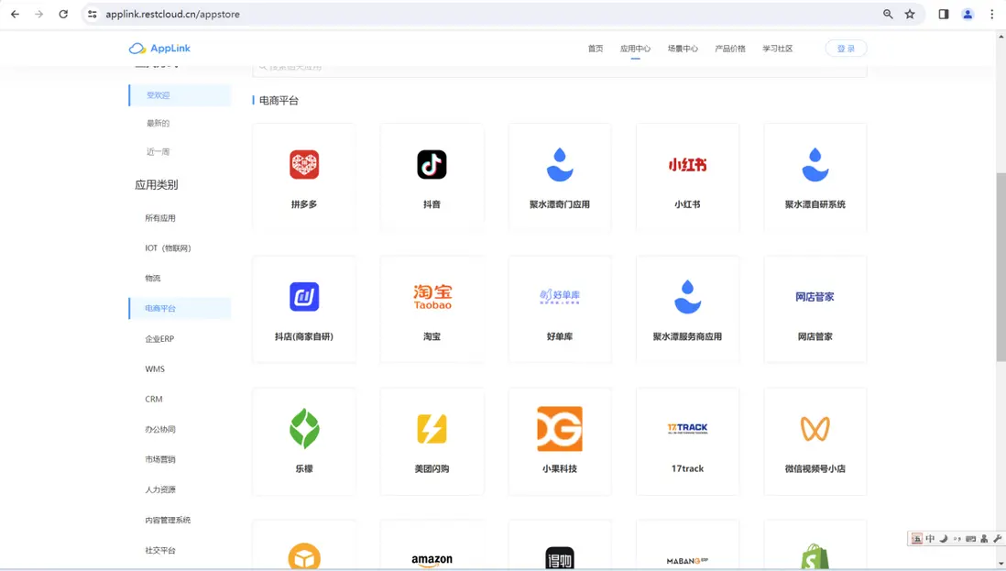Open the 场景中心 menu item

tap(682, 49)
